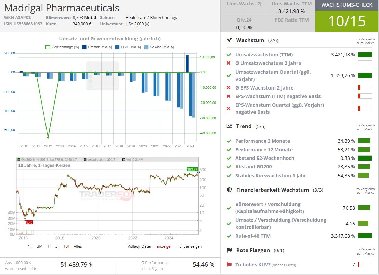Screen dimensions: 379x275
Task: Click the green checkmark next to Umsatzwachstum (TTM)
Action: pos(228,55)
